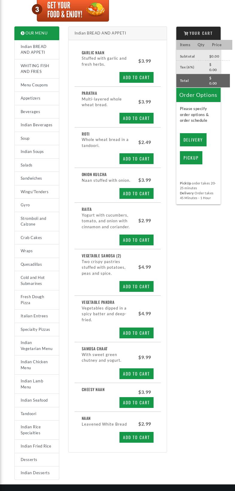Go to the Stromboli and Calzone category
Screen dimensions: 235x491
coord(34,221)
